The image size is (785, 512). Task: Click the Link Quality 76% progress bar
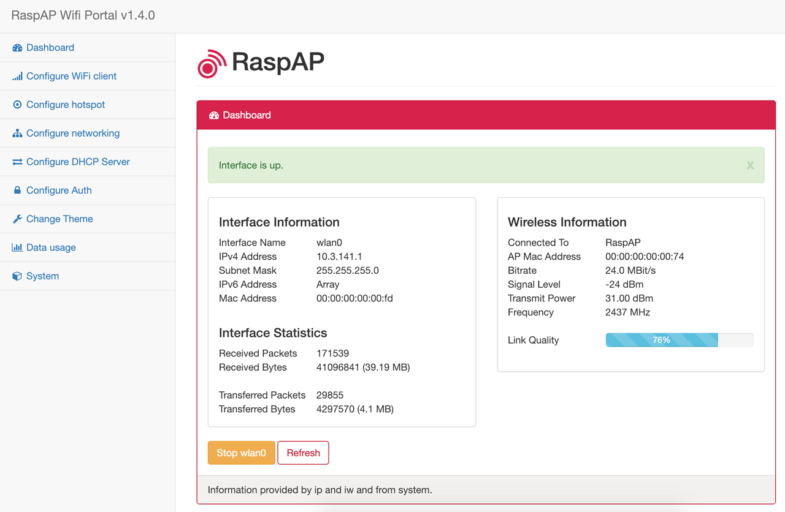(679, 340)
